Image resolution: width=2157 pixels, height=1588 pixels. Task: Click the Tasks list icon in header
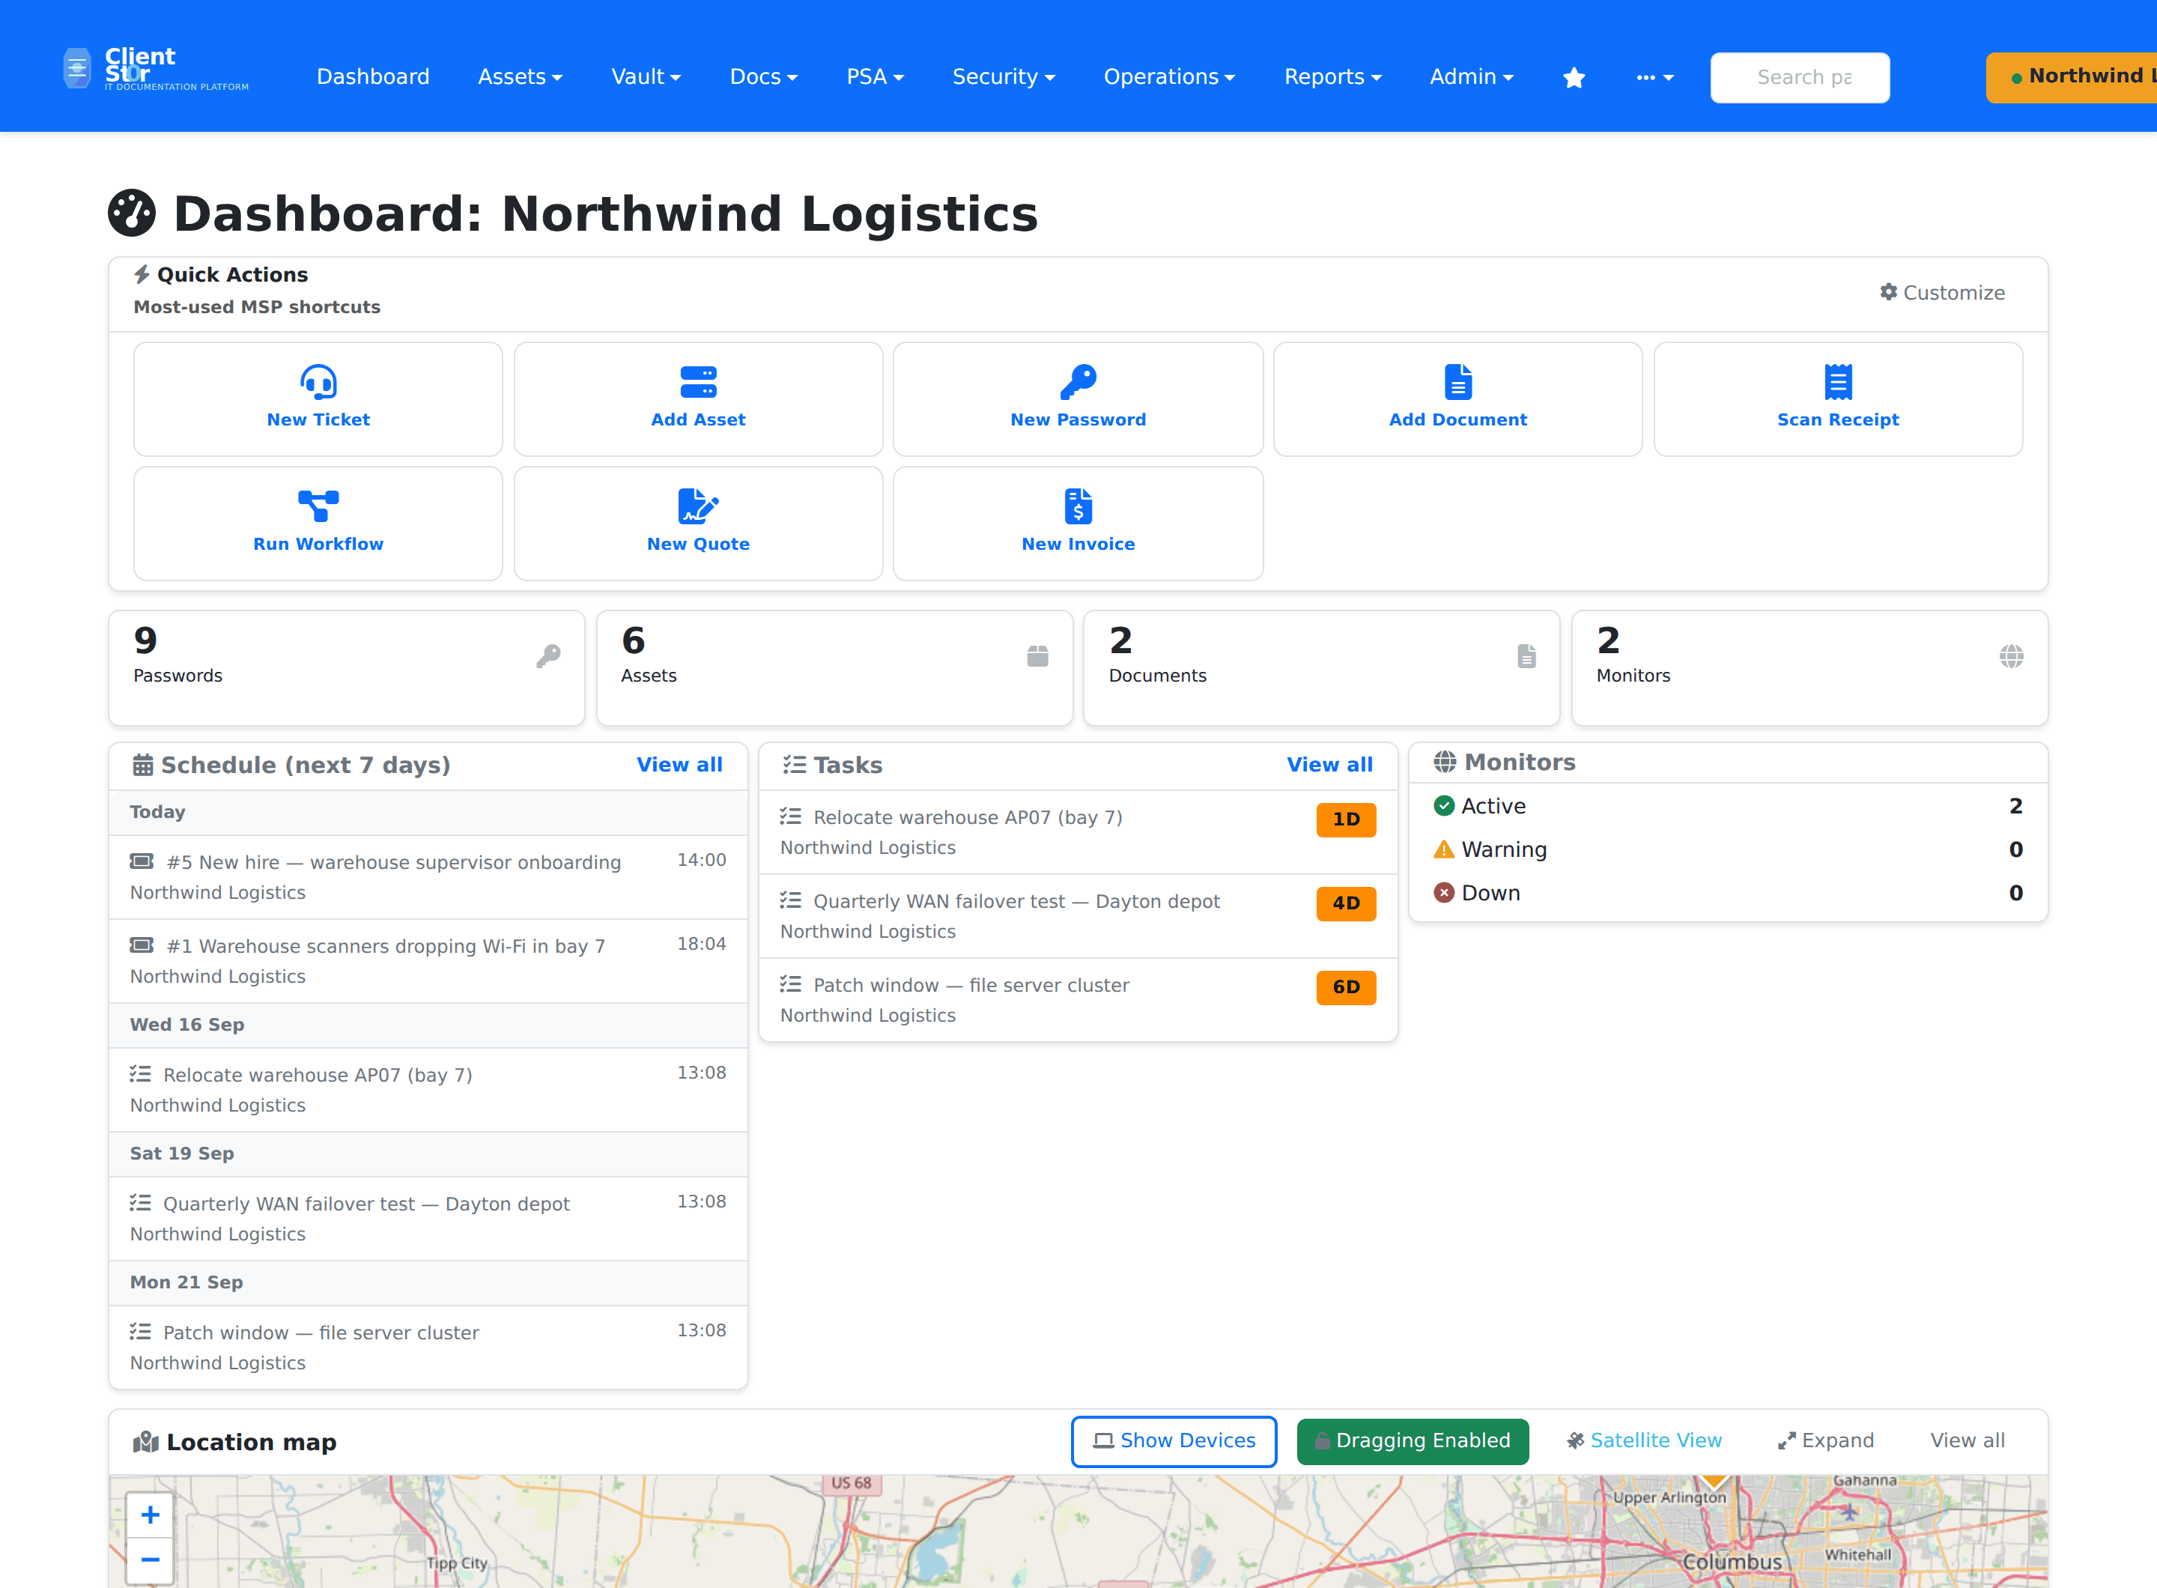[794, 764]
